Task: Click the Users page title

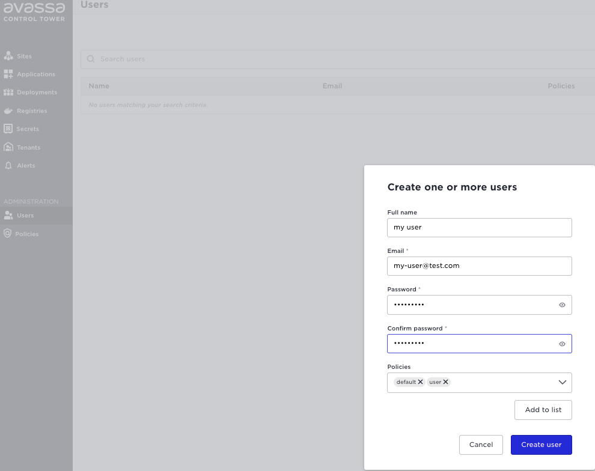Action: click(x=94, y=5)
